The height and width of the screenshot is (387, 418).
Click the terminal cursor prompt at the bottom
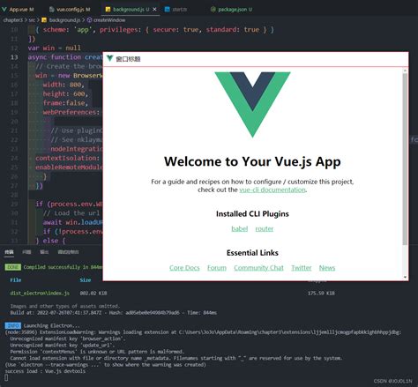click(x=6, y=377)
